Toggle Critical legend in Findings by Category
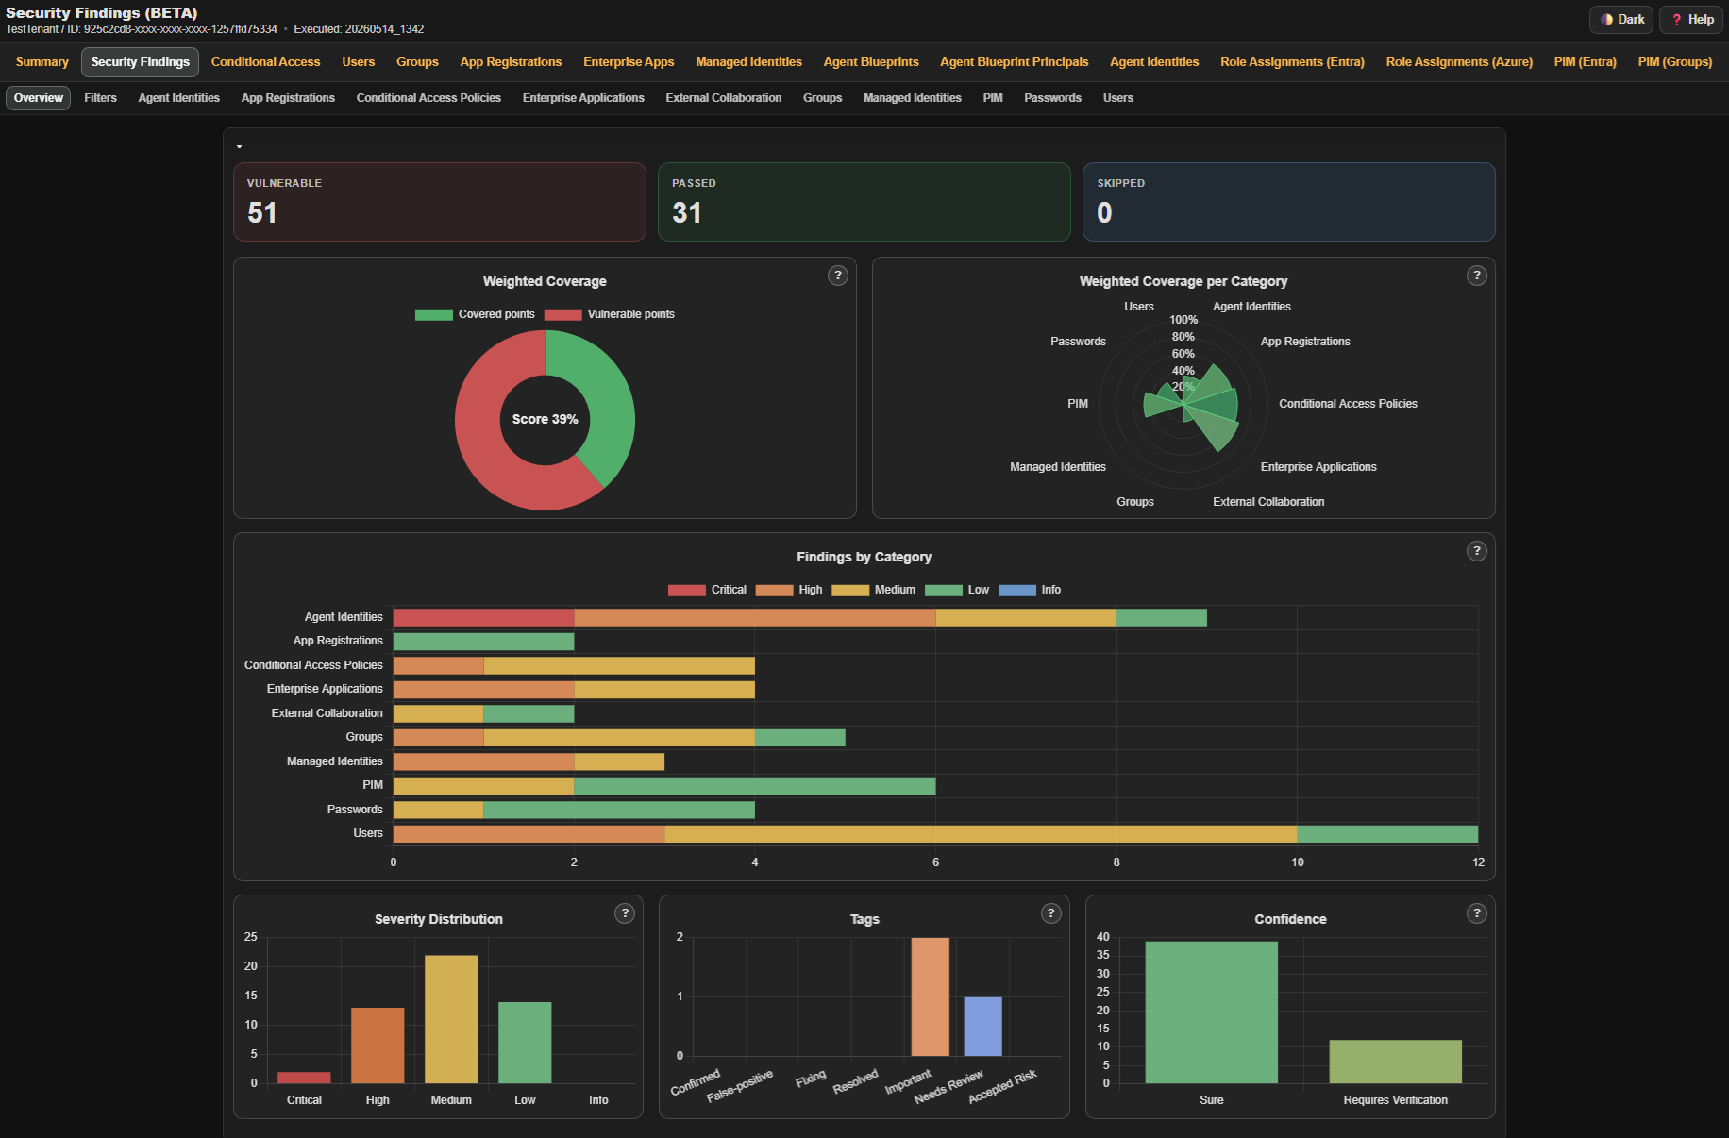Screen dimensions: 1729x1138 point(707,590)
